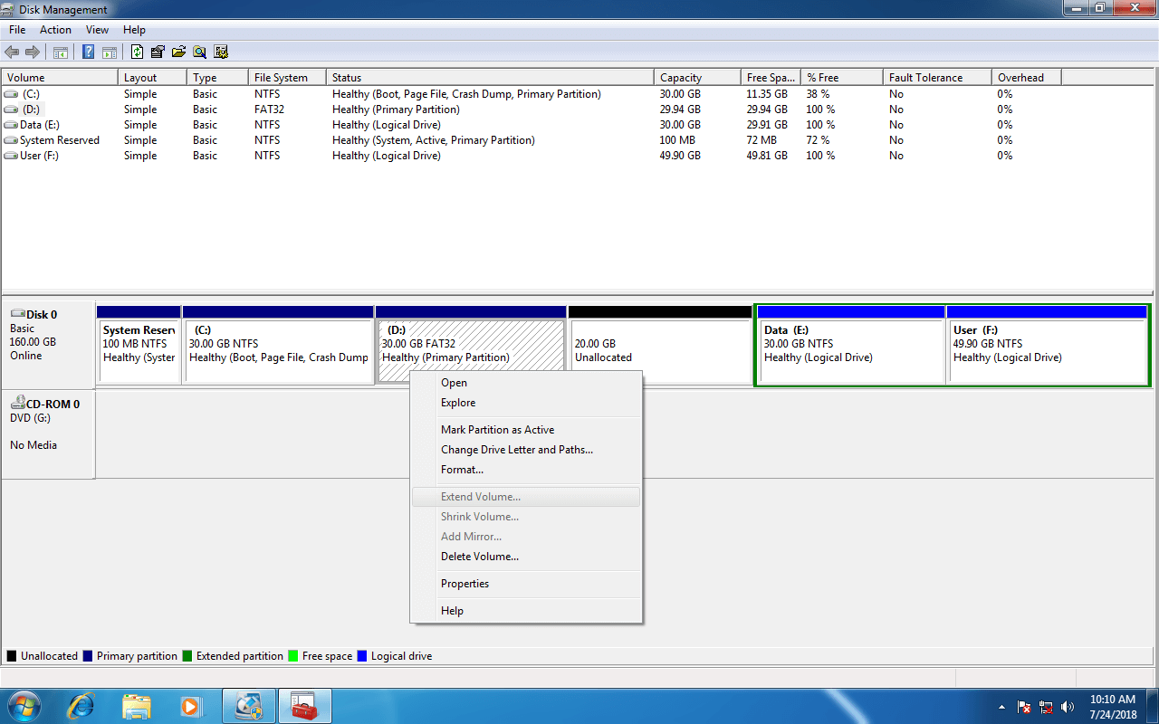Click Change Drive Letter and Paths
Image resolution: width=1159 pixels, height=724 pixels.
[x=517, y=449]
